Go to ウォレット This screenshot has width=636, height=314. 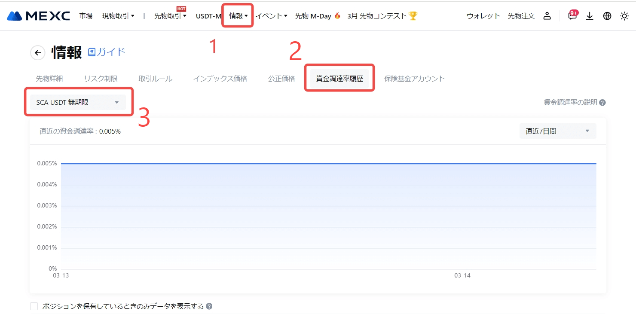click(483, 16)
